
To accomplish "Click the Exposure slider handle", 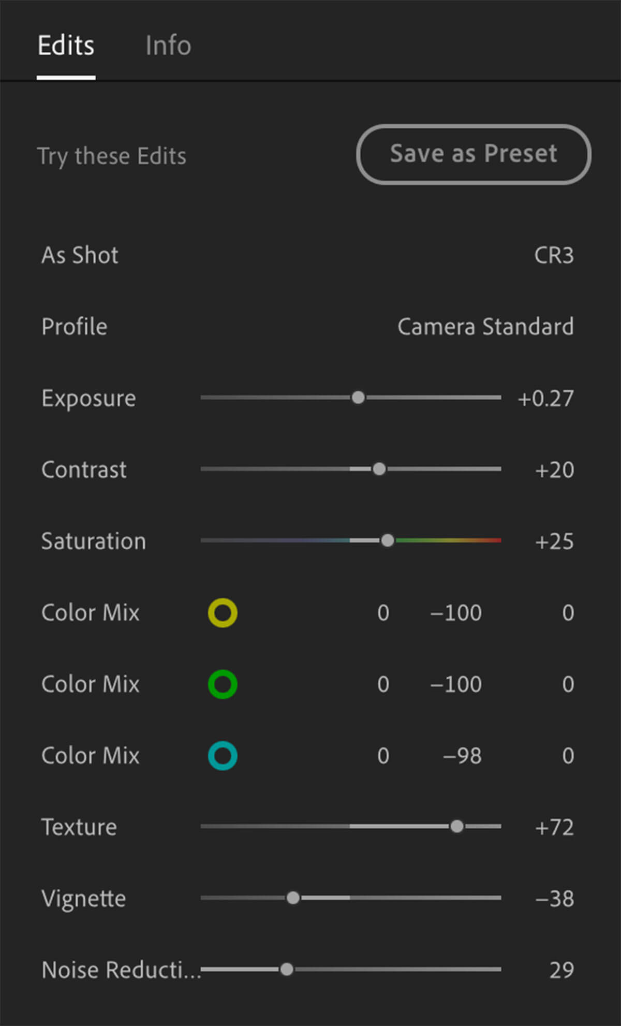I will tap(358, 398).
